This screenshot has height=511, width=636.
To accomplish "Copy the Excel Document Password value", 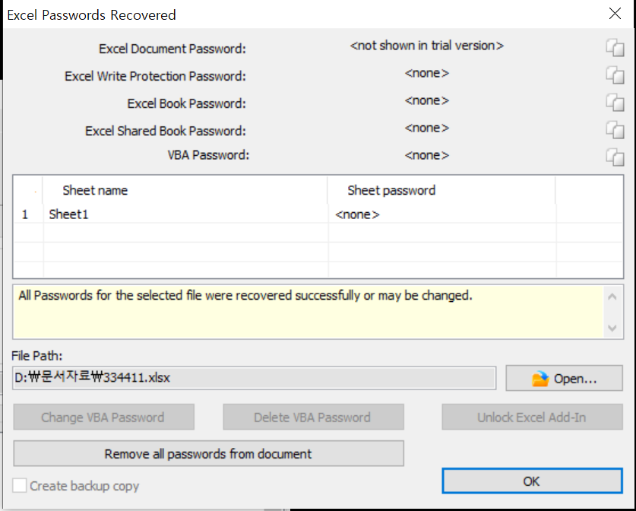I will (615, 48).
